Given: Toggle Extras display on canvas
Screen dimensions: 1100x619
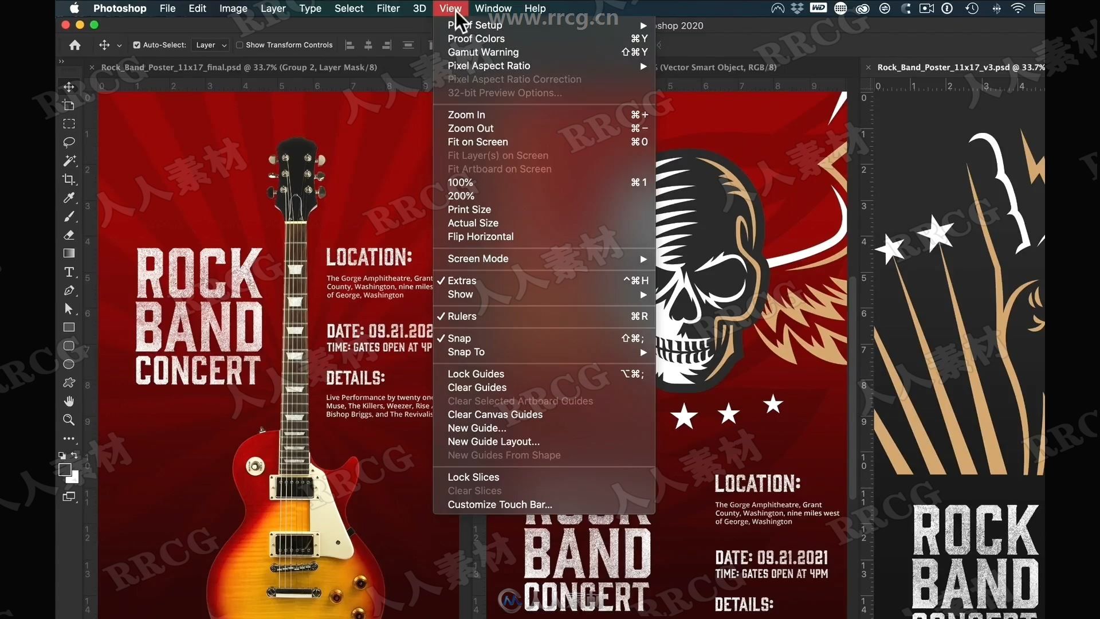Looking at the screenshot, I should point(462,280).
